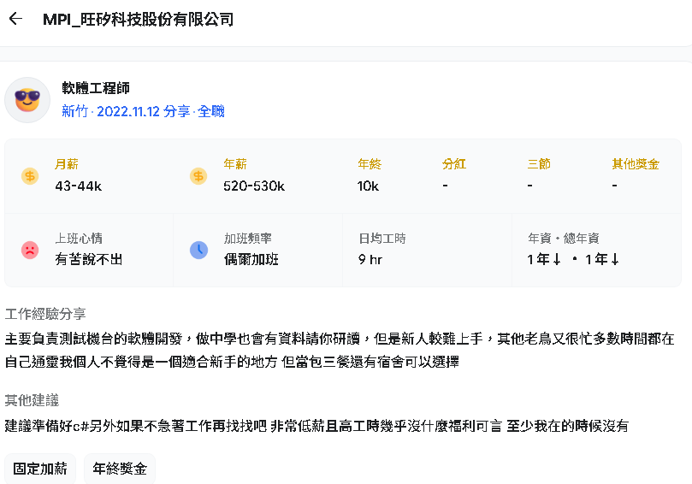692x484 pixels.
Task: Click the mood value 有苦說不出
Action: [89, 259]
